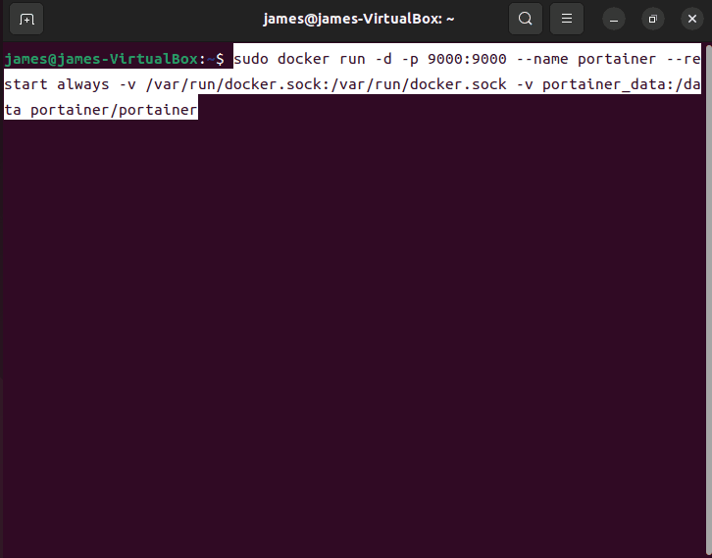Image resolution: width=712 pixels, height=558 pixels.
Task: Close the terminal window
Action: (x=692, y=19)
